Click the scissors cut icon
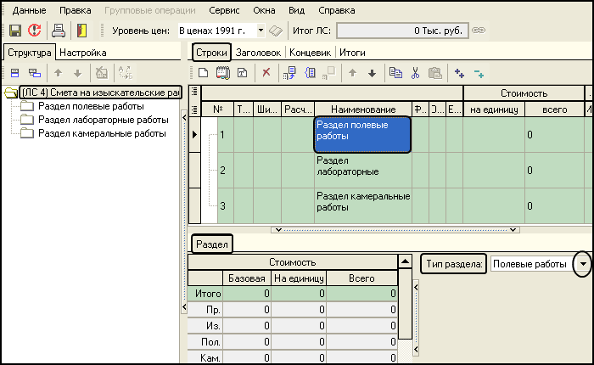This screenshot has height=365, width=594. (415, 73)
